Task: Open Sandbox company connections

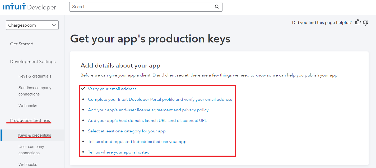Action: pyautogui.click(x=35, y=91)
